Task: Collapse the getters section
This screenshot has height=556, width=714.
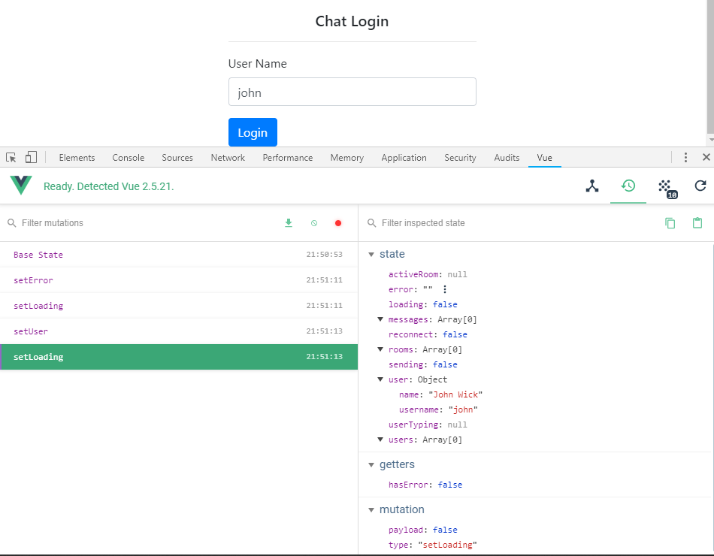Action: pyautogui.click(x=371, y=465)
